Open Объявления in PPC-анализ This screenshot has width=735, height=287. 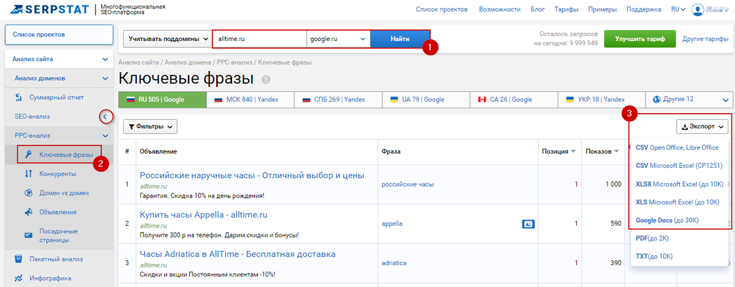click(x=58, y=212)
